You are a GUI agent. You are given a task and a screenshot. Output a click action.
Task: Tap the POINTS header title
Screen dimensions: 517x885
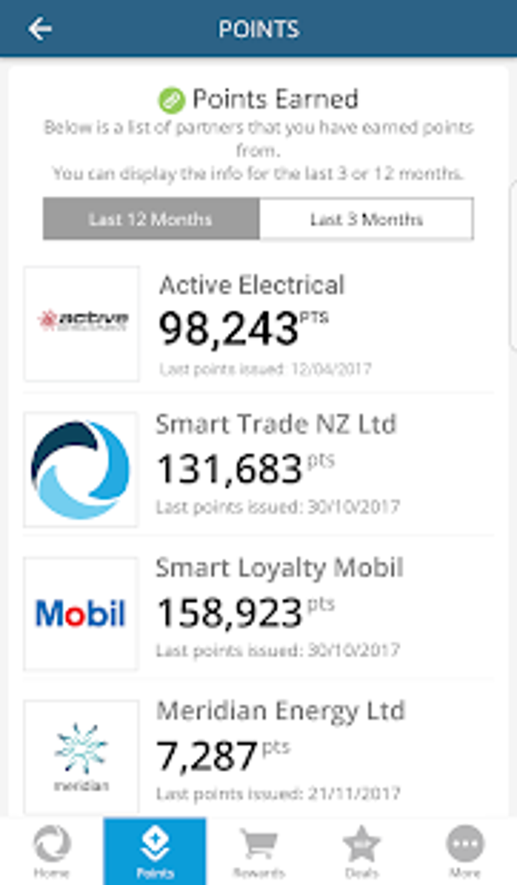[x=258, y=29]
